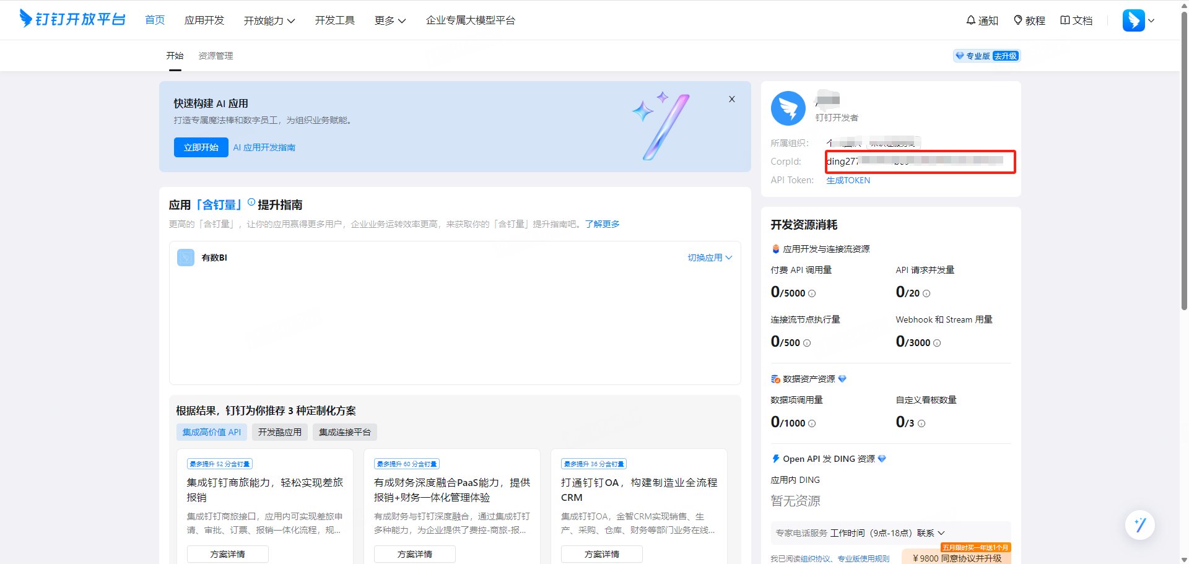The width and height of the screenshot is (1189, 564).
Task: Select the 集成连接平台 tab
Action: click(344, 432)
